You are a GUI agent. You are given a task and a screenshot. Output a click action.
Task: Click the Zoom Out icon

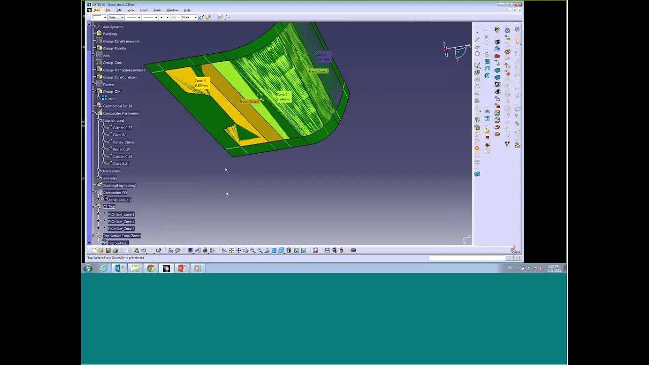click(260, 250)
